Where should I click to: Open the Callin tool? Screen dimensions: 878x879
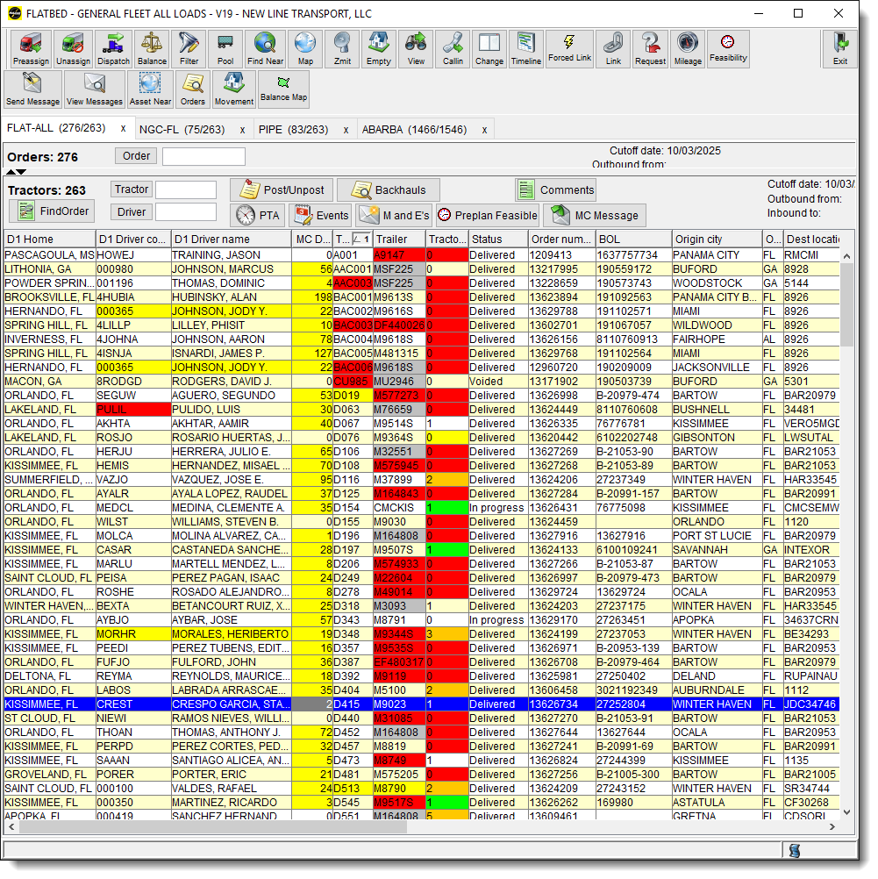point(453,49)
